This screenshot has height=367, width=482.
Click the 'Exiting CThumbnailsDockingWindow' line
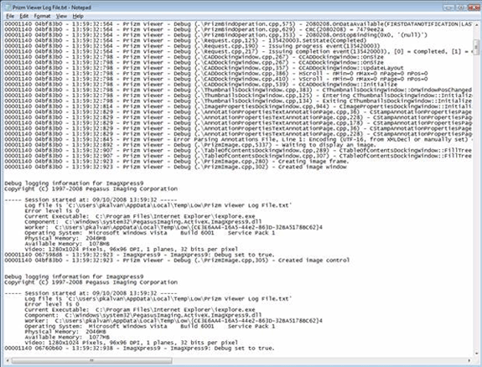tap(238, 101)
